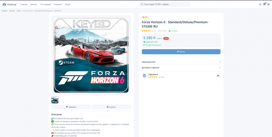Click the yellow discount tag badge above the title
The image size is (272, 137).
(x=145, y=17)
